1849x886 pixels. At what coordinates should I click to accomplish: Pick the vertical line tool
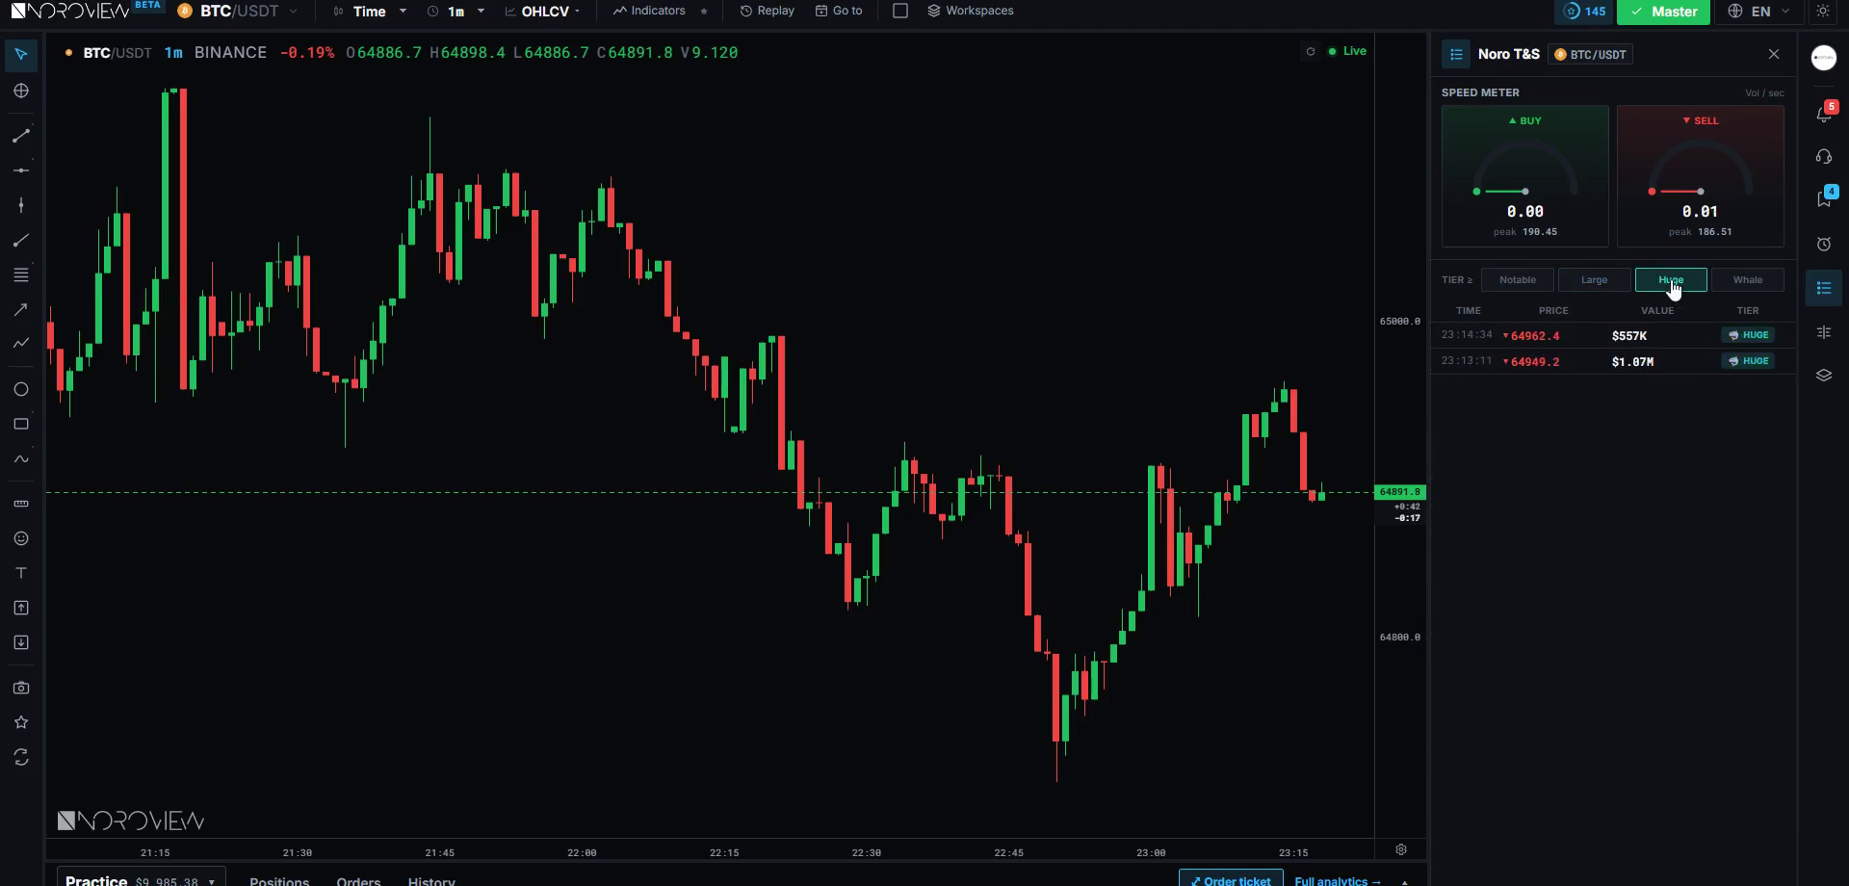[x=21, y=205]
